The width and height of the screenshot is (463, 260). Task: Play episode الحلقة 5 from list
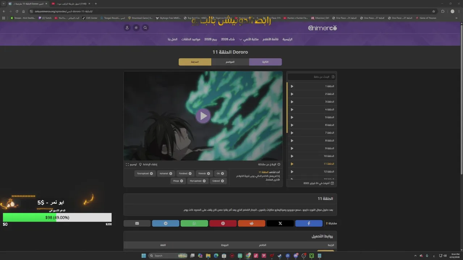[x=312, y=117]
